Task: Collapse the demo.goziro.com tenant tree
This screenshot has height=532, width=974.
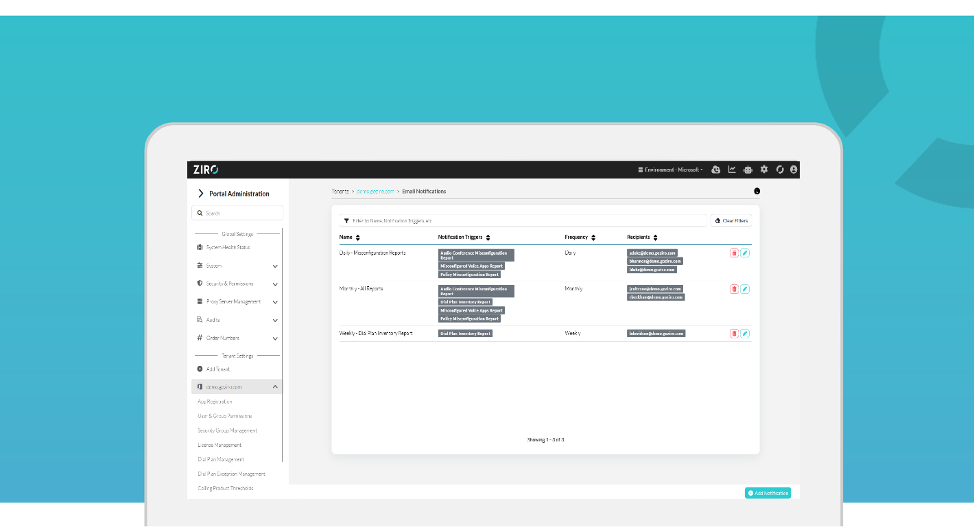Action: [x=275, y=387]
